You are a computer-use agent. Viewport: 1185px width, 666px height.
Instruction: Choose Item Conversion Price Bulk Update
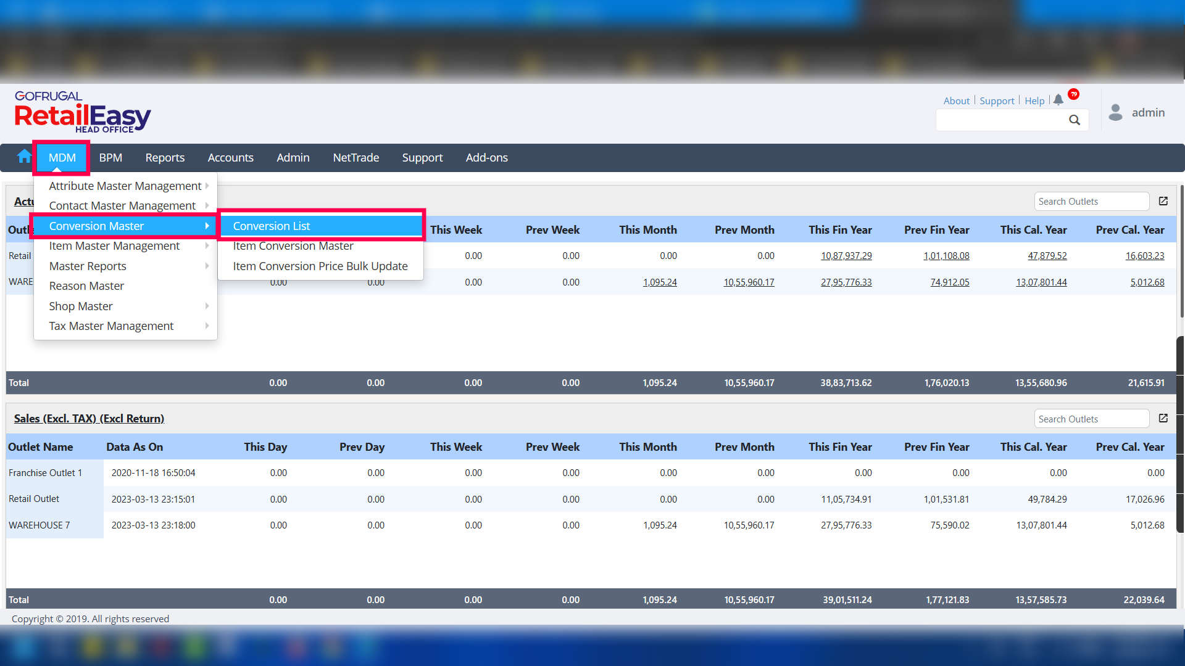pyautogui.click(x=320, y=266)
